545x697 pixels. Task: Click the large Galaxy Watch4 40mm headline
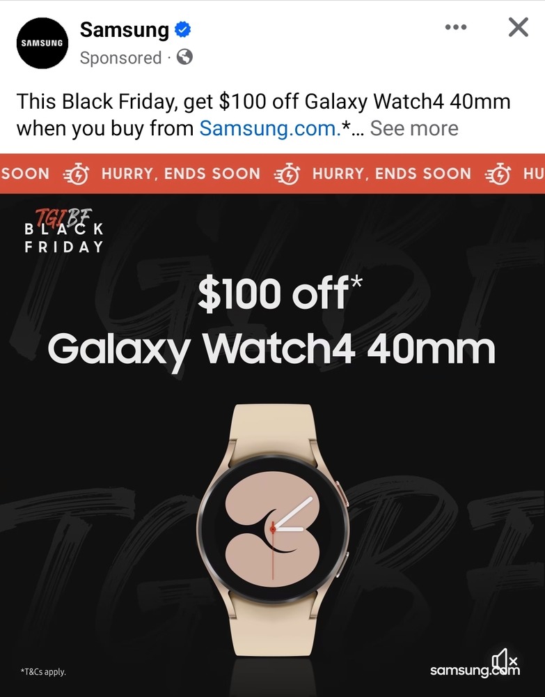point(271,351)
